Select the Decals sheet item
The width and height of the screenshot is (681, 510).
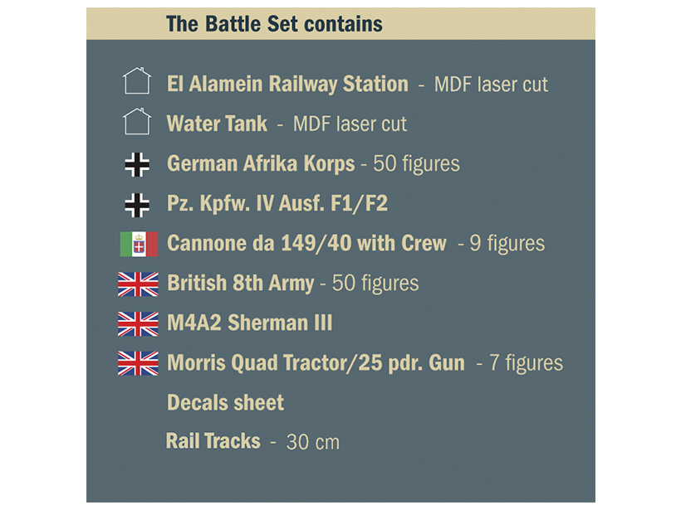click(x=225, y=403)
